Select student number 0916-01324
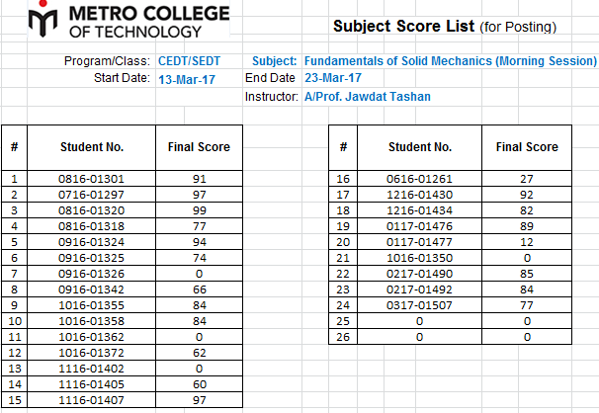This screenshot has width=599, height=413. [x=91, y=242]
